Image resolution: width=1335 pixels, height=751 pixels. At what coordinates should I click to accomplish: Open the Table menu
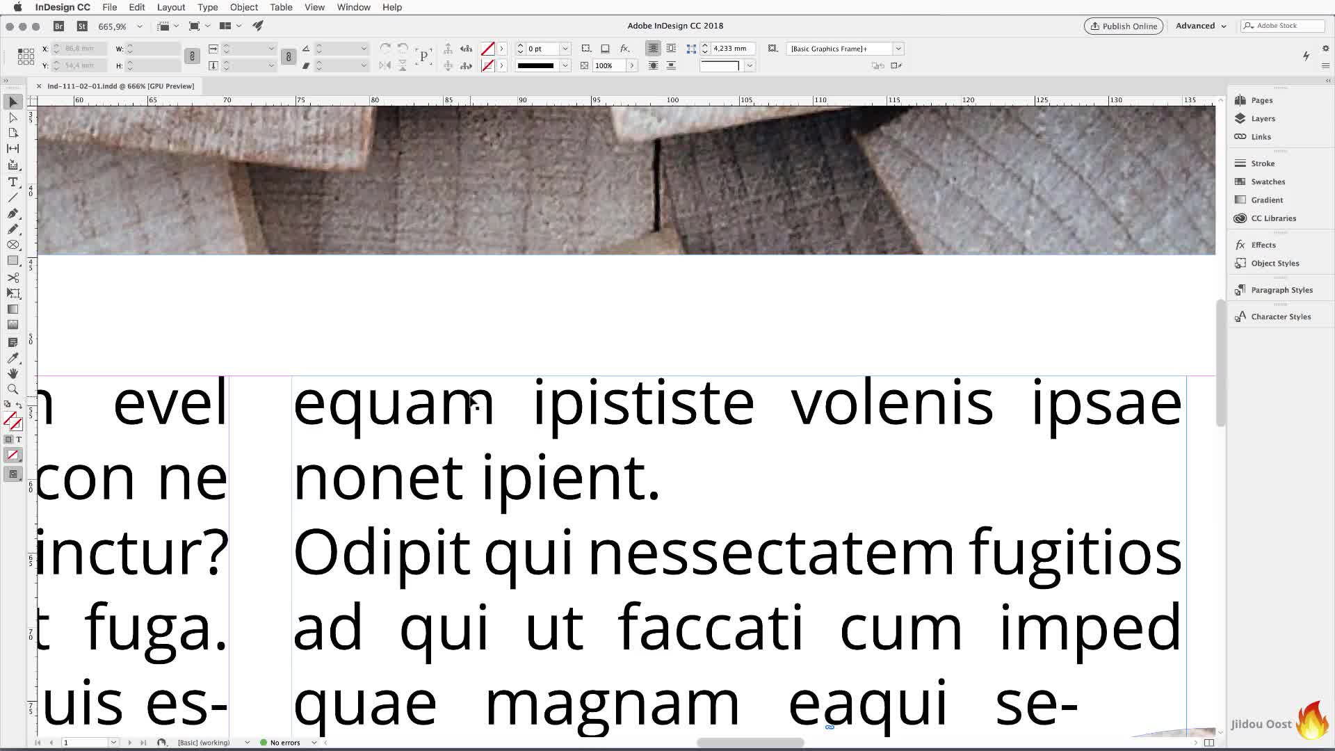point(281,7)
